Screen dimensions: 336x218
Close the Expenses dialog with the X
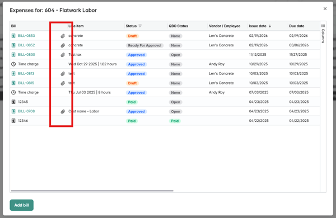tap(325, 8)
